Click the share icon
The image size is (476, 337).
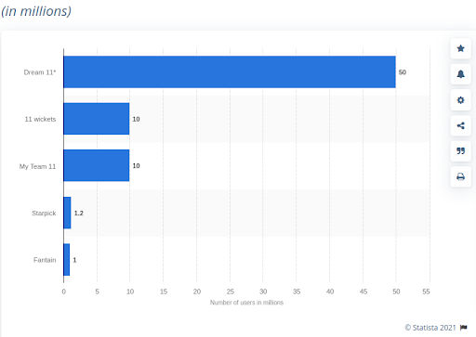pyautogui.click(x=460, y=125)
